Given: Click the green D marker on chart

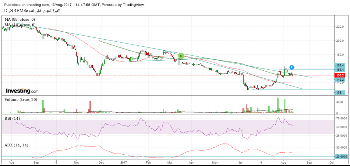Looking at the screenshot, I should pyautogui.click(x=181, y=56).
